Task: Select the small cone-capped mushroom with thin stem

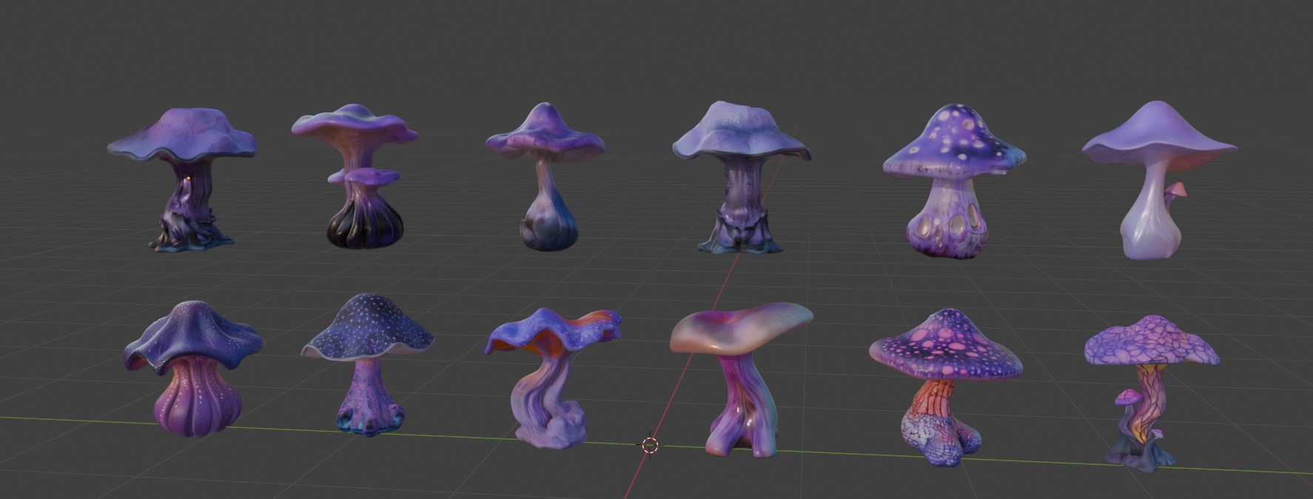Action: point(545,176)
